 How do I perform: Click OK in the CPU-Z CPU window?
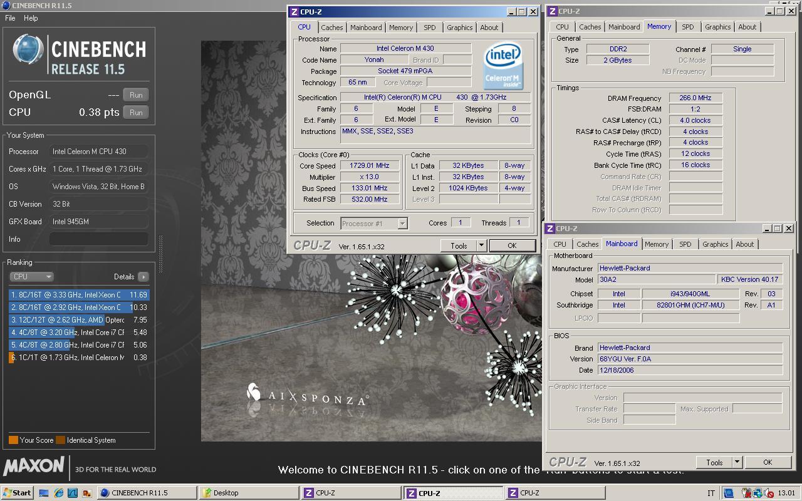coord(512,245)
